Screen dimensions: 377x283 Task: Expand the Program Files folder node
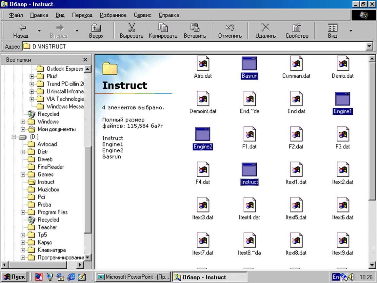tap(23, 212)
